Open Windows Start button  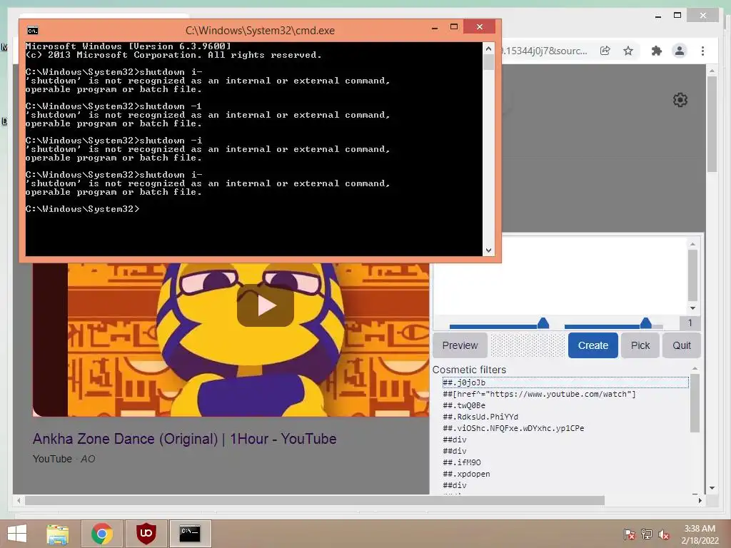click(17, 534)
